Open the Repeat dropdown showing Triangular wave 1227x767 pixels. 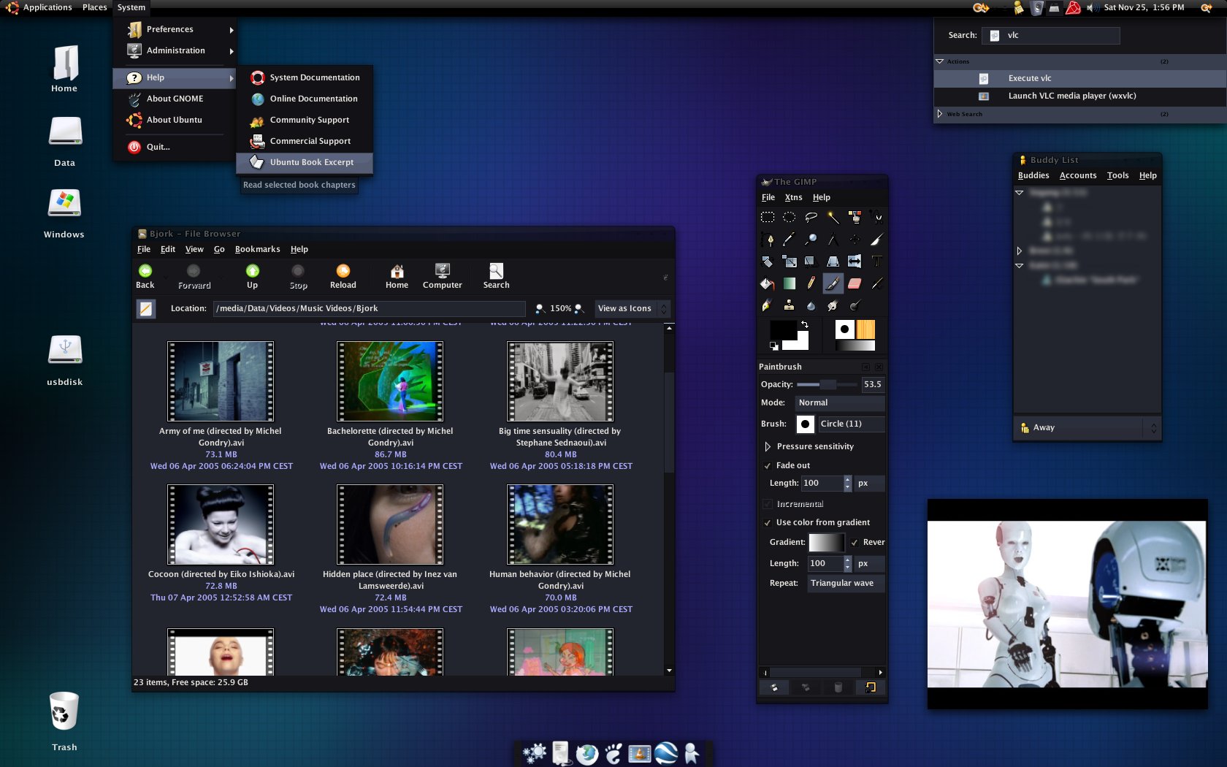(846, 583)
